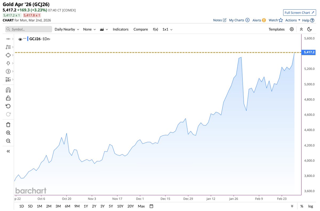The width and height of the screenshot is (320, 211).
Task: Open the Daily Nearby period dropdown
Action: tap(67, 29)
